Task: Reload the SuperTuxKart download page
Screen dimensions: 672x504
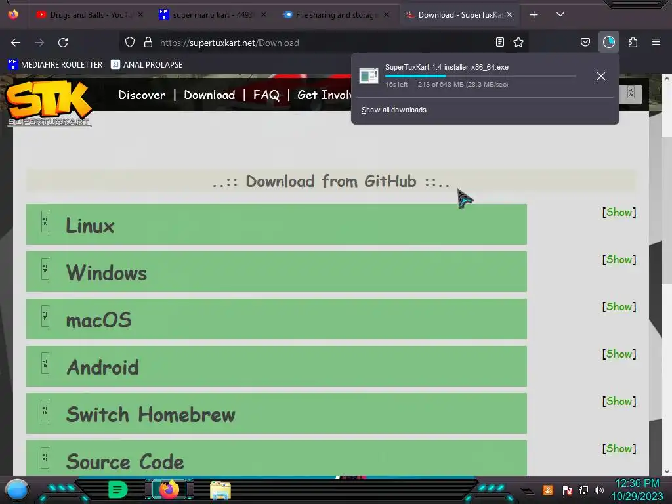Action: click(x=63, y=43)
